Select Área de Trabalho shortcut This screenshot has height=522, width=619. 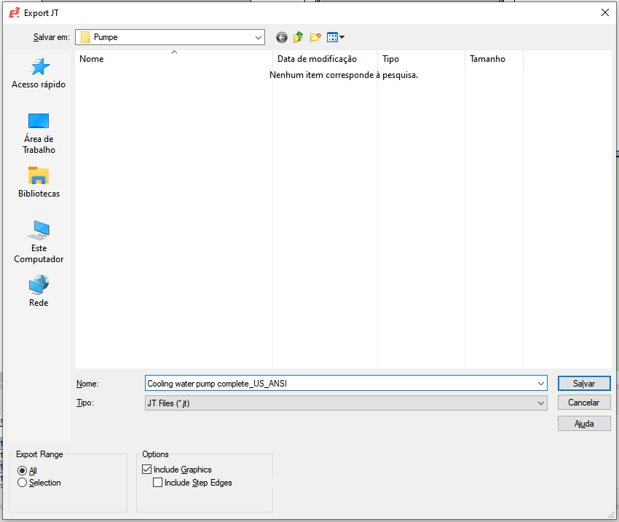click(38, 131)
